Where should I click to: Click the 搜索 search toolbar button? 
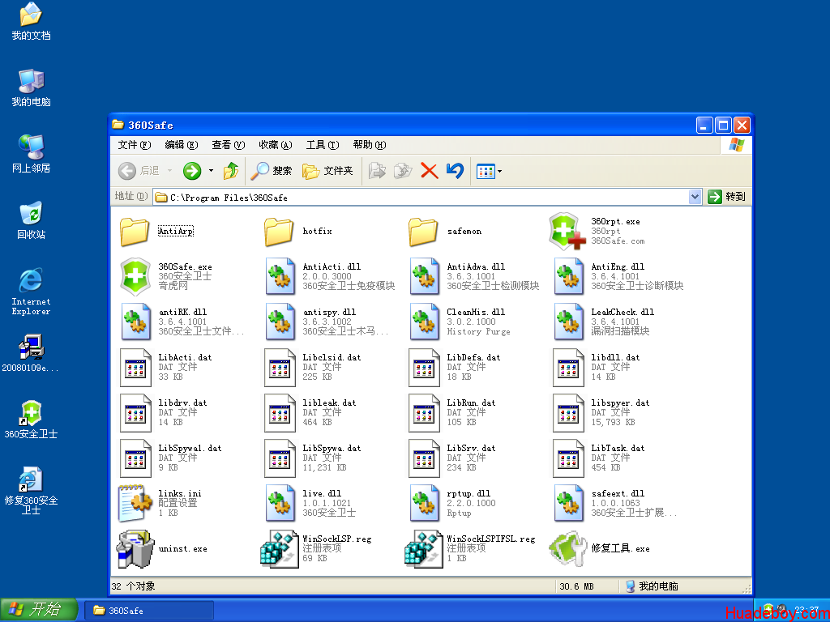tap(272, 171)
